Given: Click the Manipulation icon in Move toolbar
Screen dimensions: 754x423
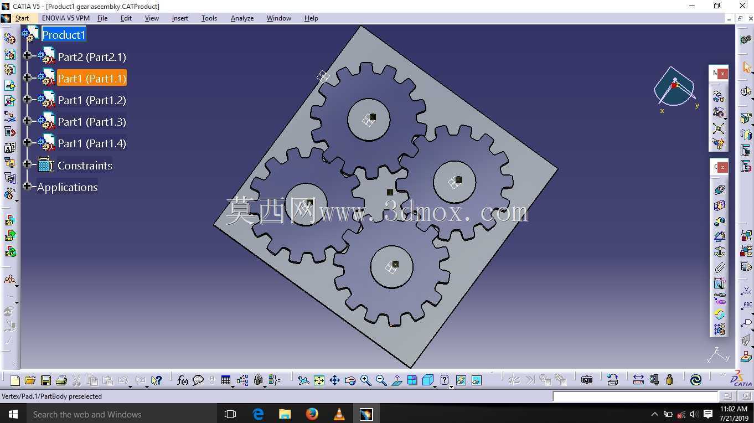Looking at the screenshot, I should point(719,96).
